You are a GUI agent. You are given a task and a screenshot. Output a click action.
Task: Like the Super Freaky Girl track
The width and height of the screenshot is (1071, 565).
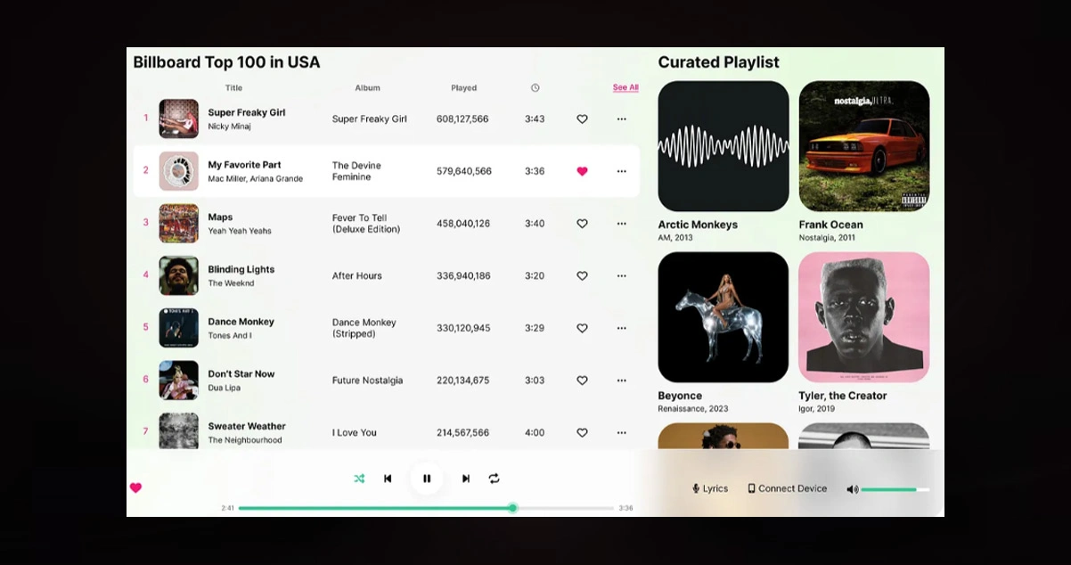pyautogui.click(x=582, y=119)
